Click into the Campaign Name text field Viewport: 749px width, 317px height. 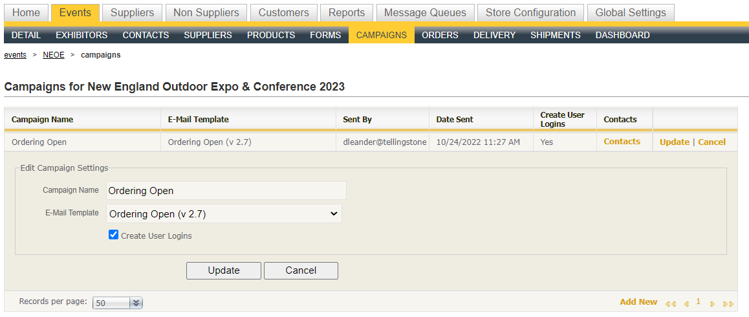[x=226, y=191]
